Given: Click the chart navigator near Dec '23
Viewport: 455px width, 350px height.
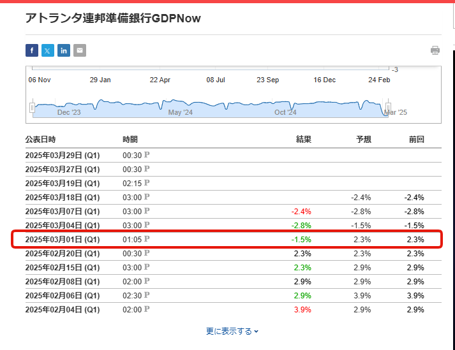Looking at the screenshot, I should pyautogui.click(x=69, y=112).
